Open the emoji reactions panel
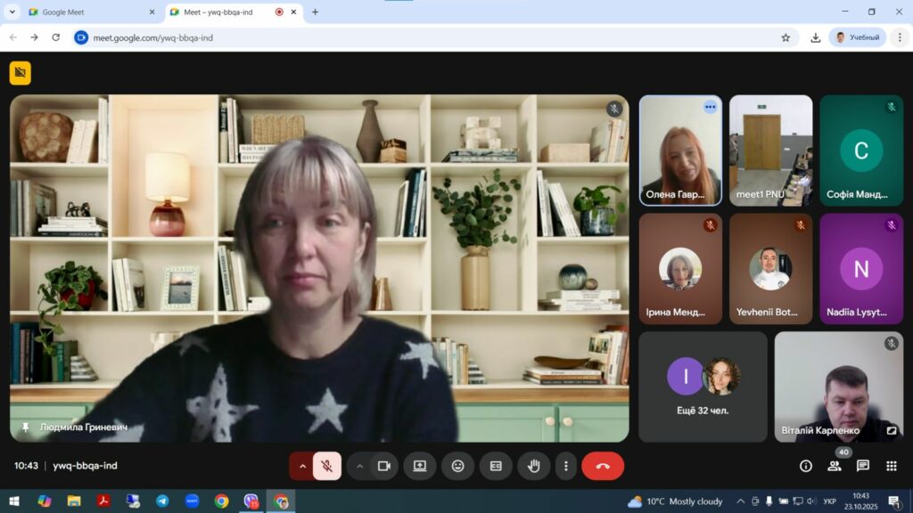 pos(457,466)
